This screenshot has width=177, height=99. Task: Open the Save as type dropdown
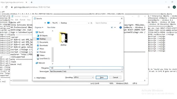click(x=86, y=71)
